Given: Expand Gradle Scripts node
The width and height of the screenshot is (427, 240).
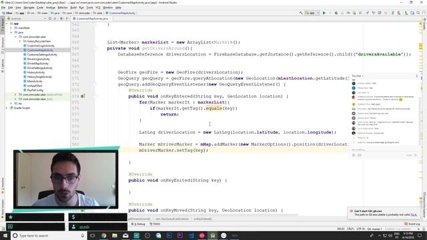Looking at the screenshot, I should 7,108.
